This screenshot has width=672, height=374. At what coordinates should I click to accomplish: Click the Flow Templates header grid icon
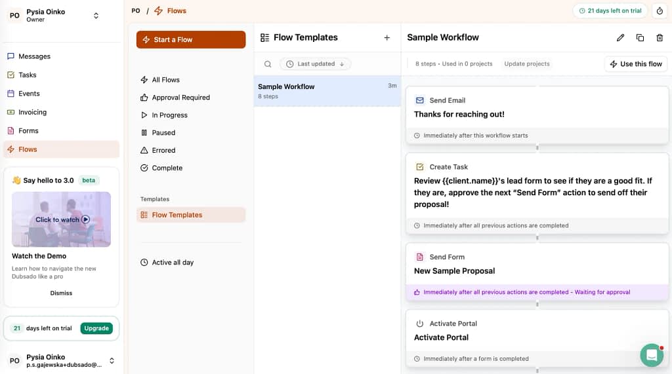265,37
